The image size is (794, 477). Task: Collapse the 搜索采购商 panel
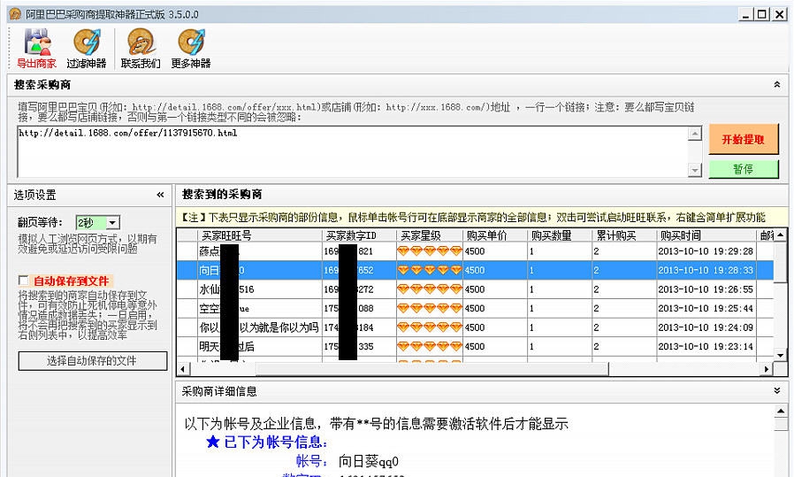(777, 85)
